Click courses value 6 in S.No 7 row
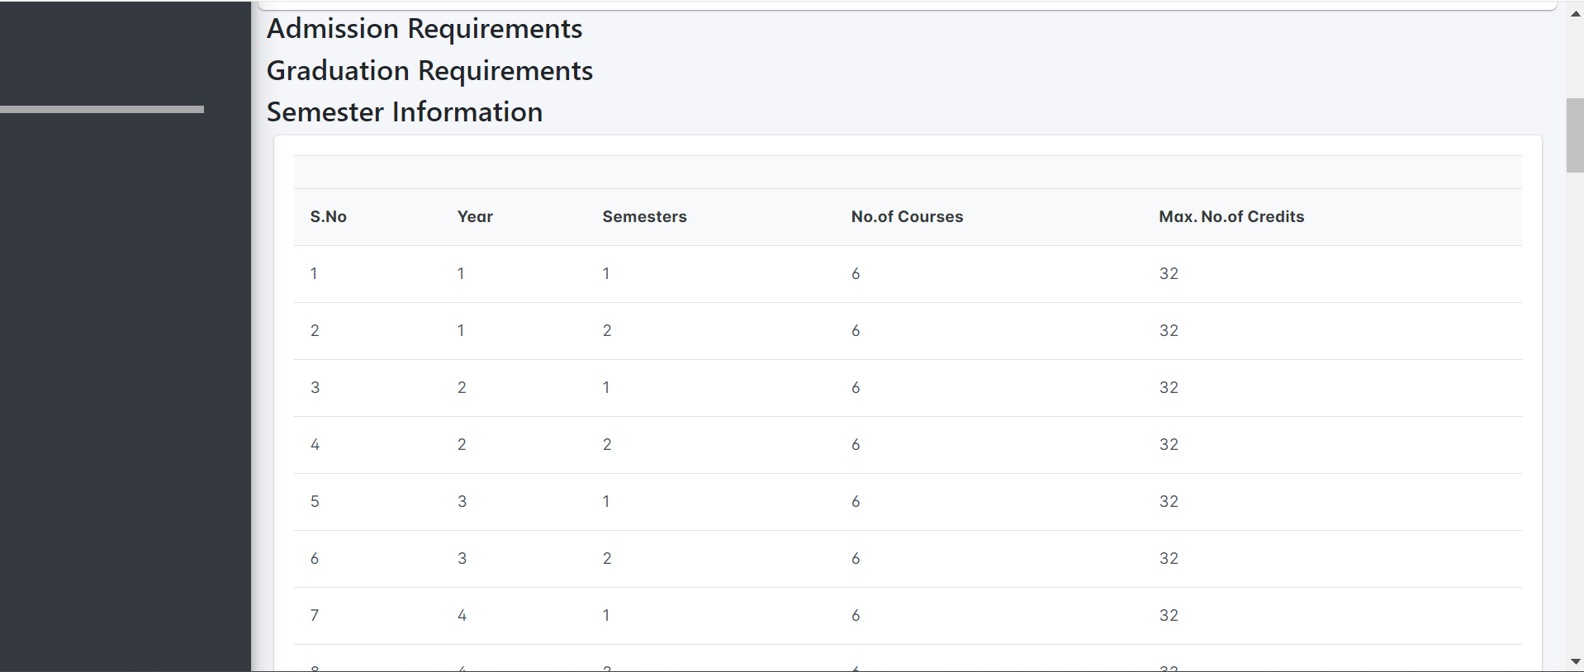Screen dimensions: 1584x672 click(856, 615)
